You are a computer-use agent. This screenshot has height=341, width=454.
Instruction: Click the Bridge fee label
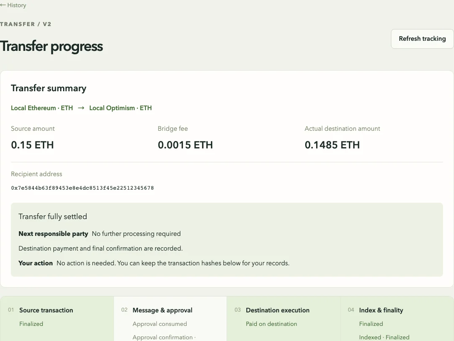click(x=173, y=129)
